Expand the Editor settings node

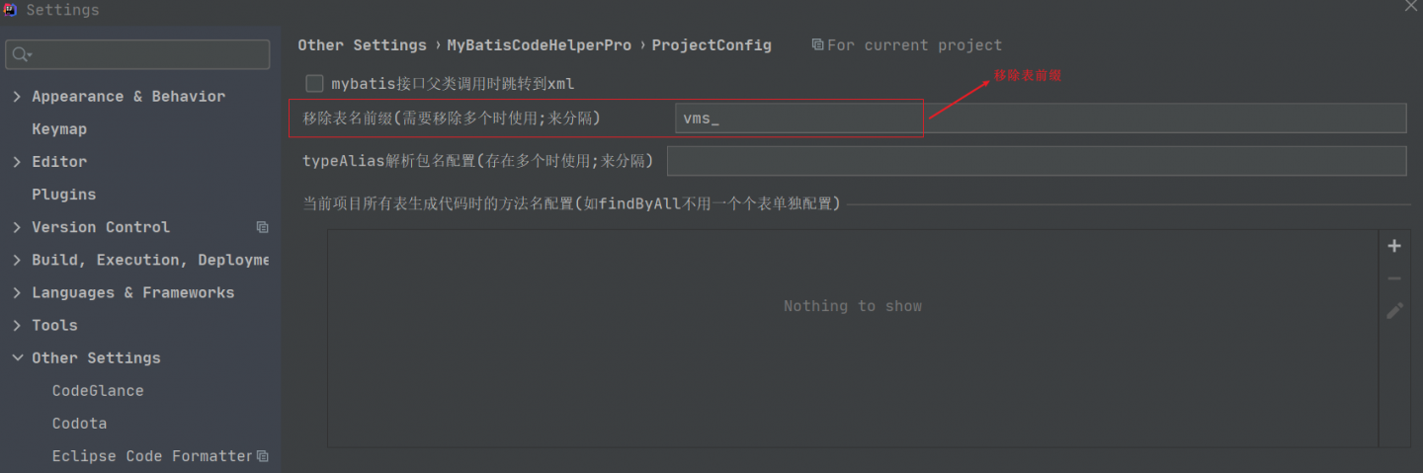coord(17,162)
